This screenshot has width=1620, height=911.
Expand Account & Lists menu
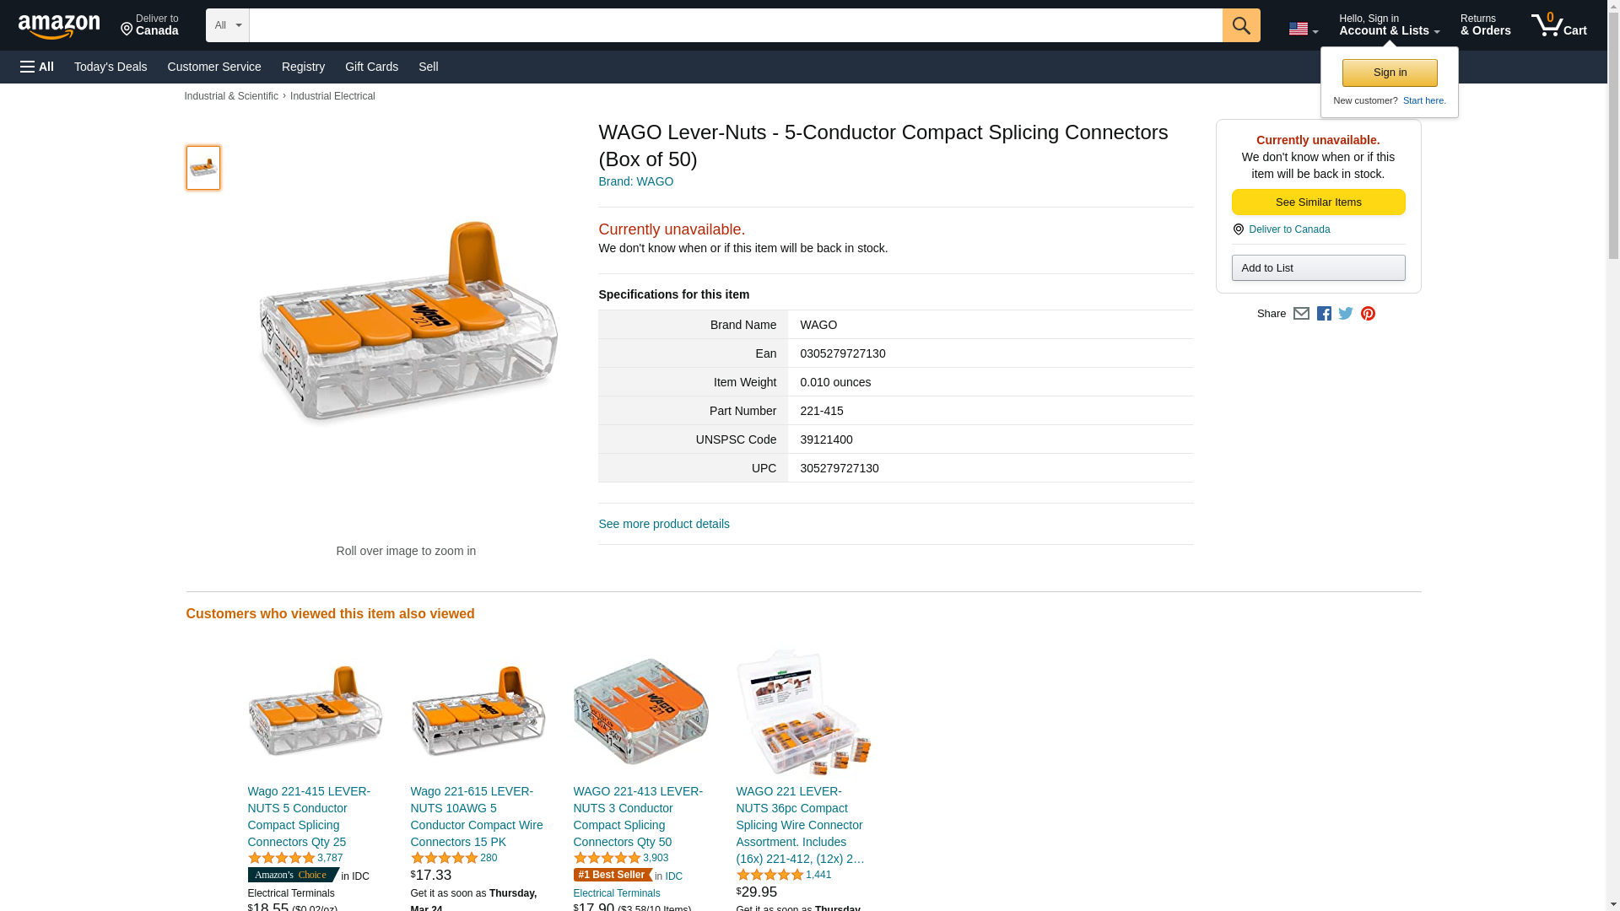pos(1389,25)
